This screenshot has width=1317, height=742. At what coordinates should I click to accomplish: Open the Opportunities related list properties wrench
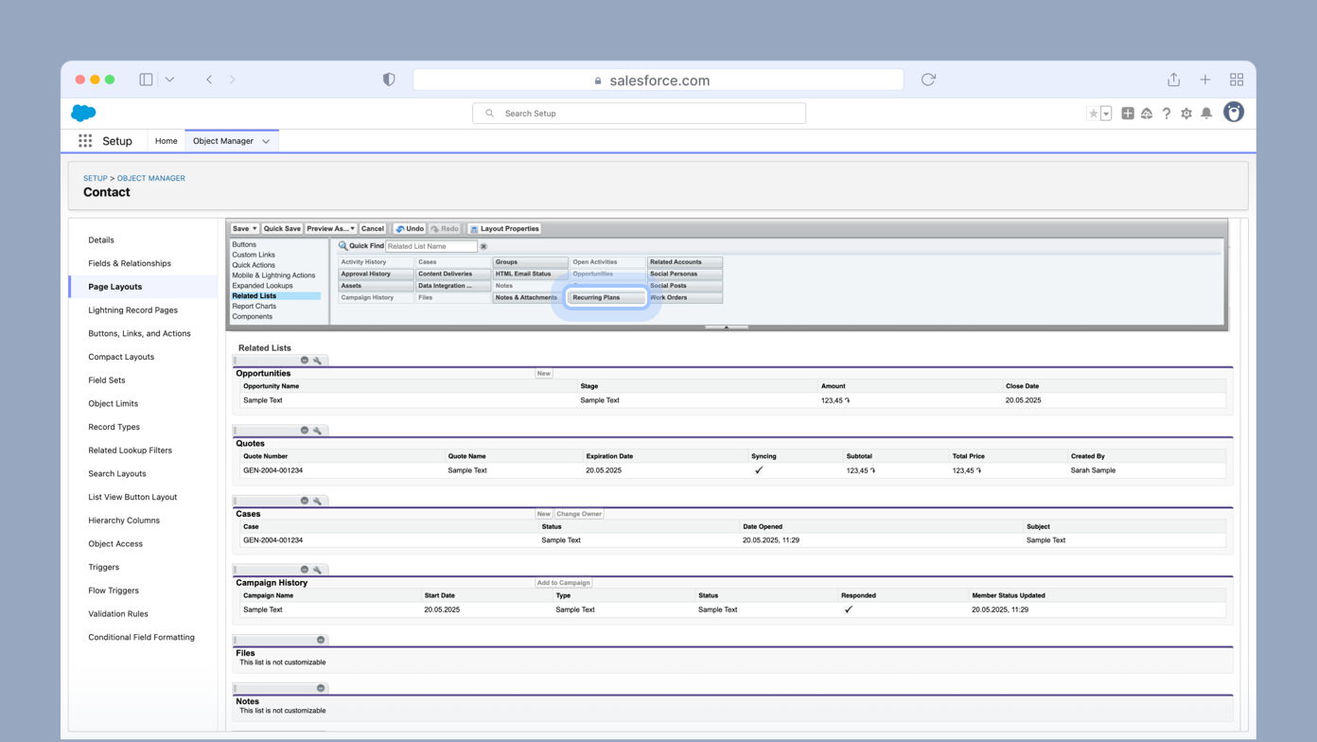(318, 361)
